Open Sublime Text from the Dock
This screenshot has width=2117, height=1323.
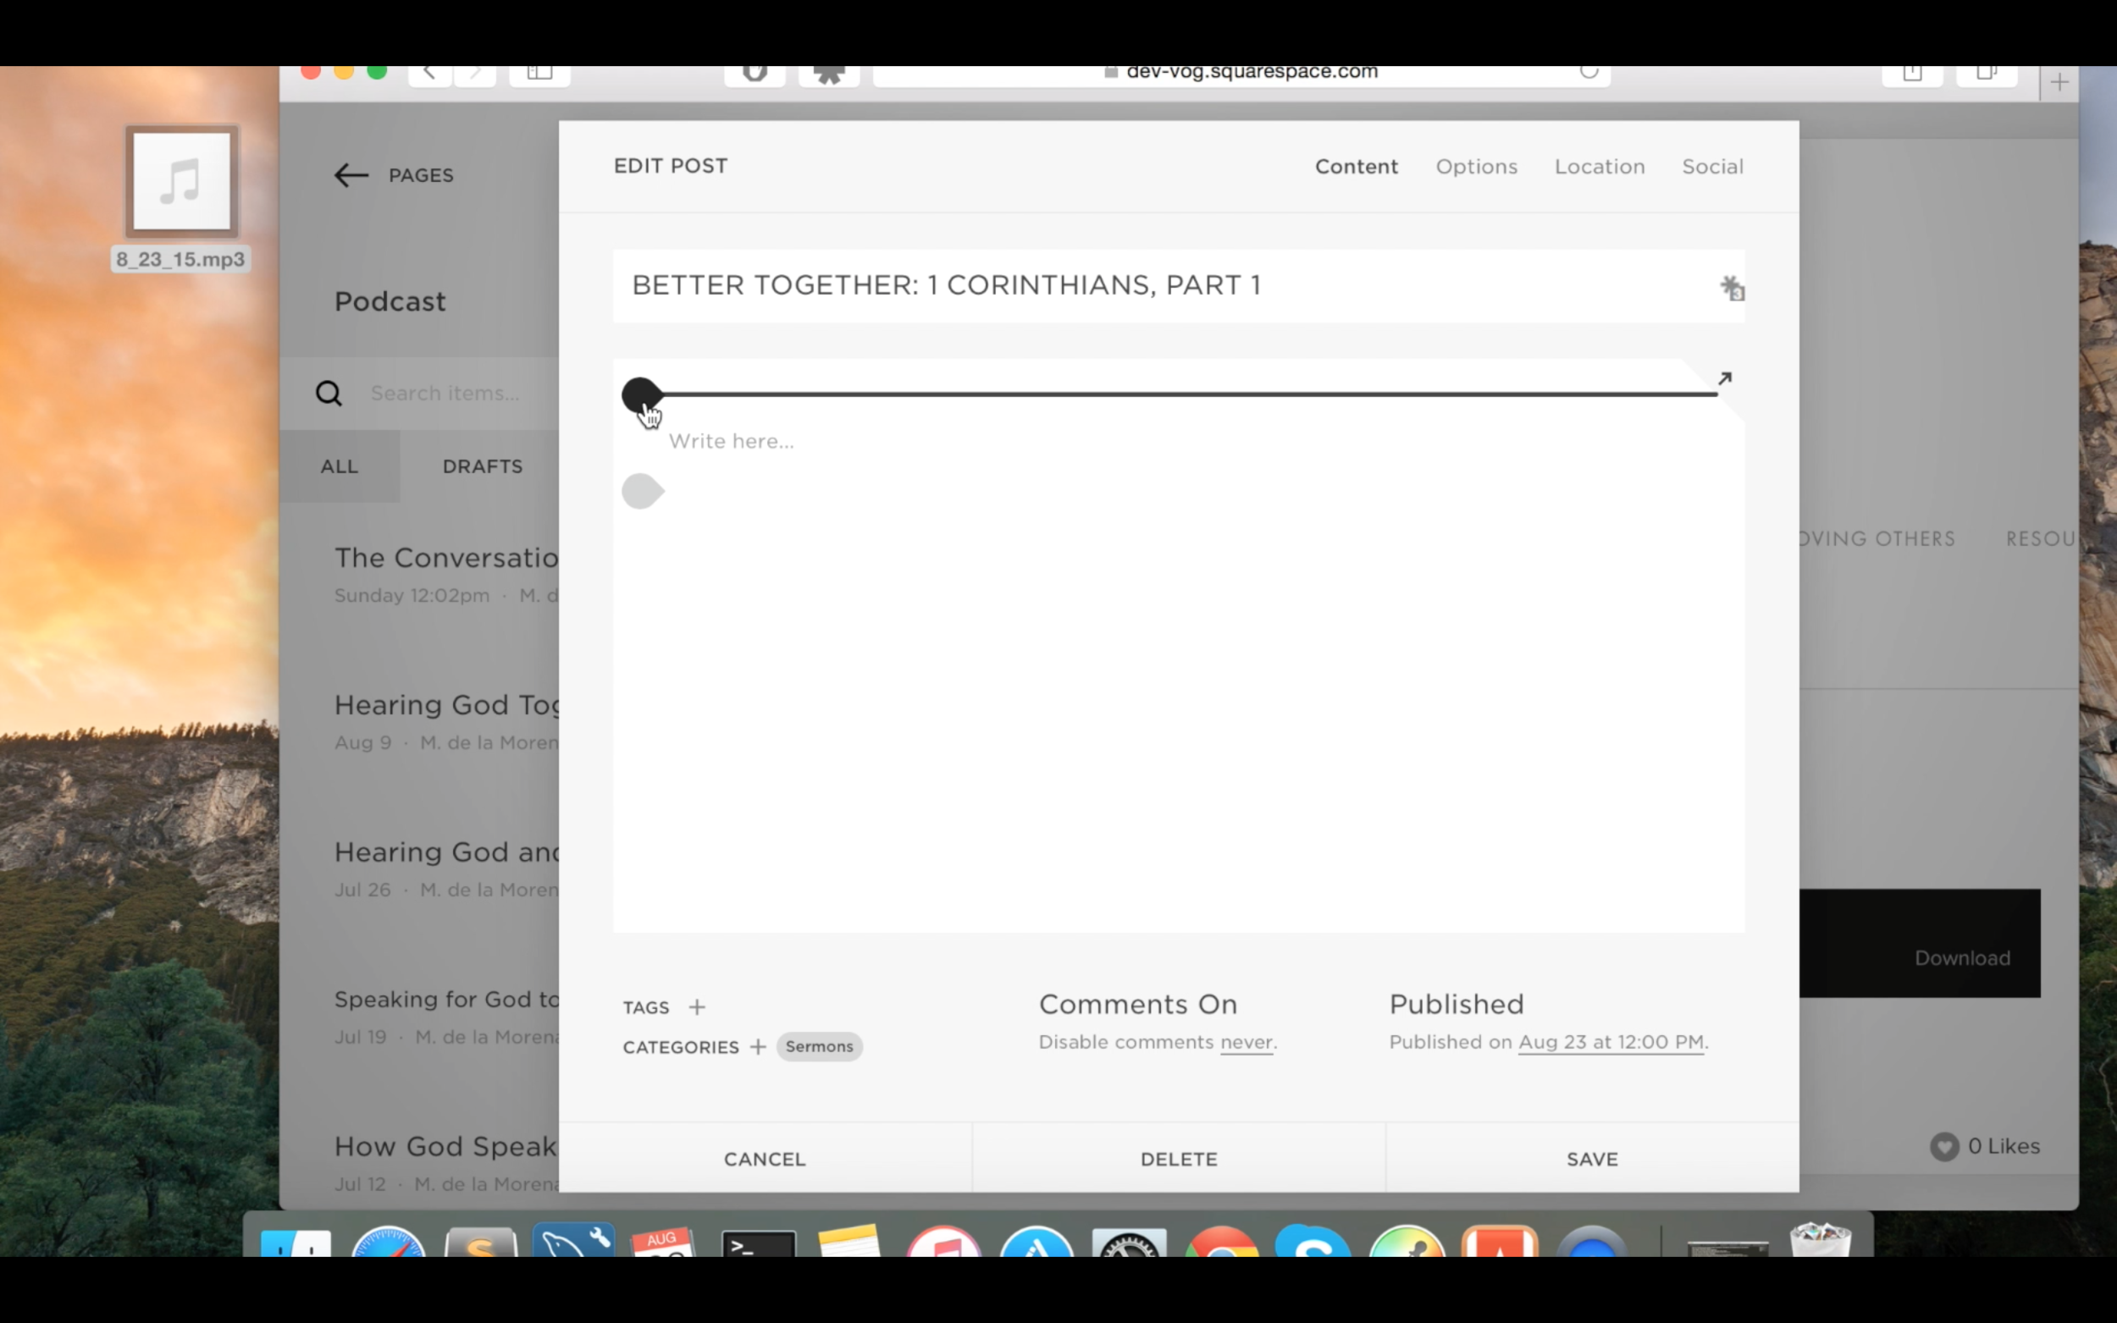point(480,1243)
